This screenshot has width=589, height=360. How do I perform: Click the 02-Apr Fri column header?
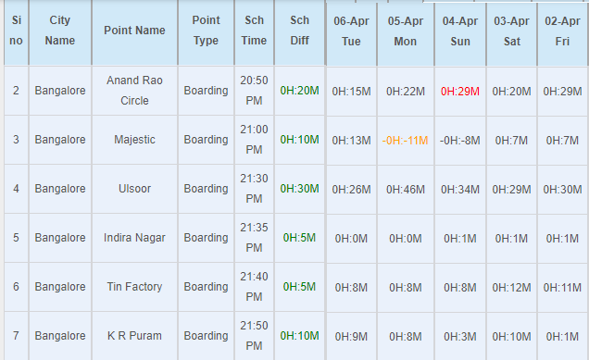click(562, 31)
